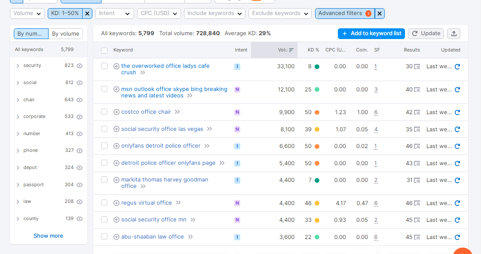This screenshot has width=481, height=254.
Task: Expand the social keyword group
Action: (x=18, y=83)
